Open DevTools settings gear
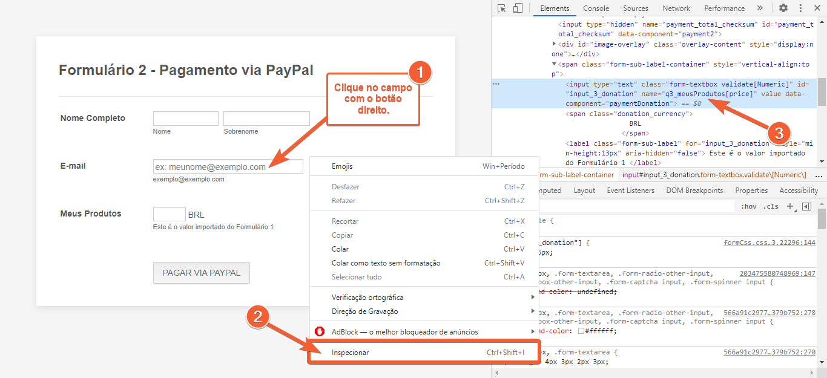Image resolution: width=827 pixels, height=378 pixels. 783,8
